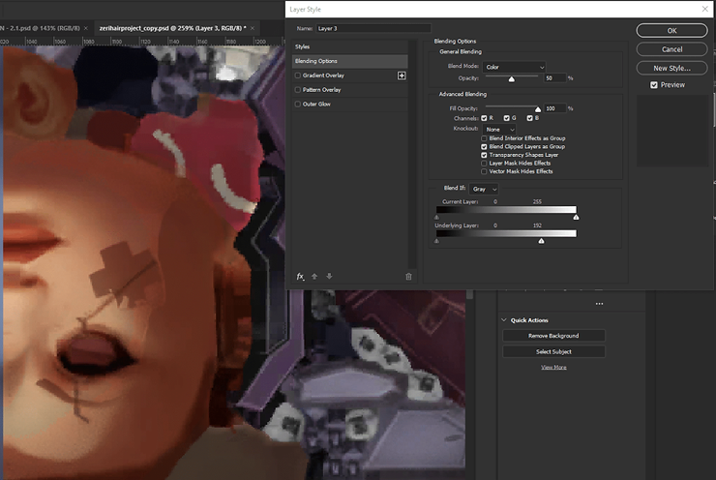This screenshot has height=480, width=716.
Task: Click the delete effect trash icon
Action: (408, 277)
